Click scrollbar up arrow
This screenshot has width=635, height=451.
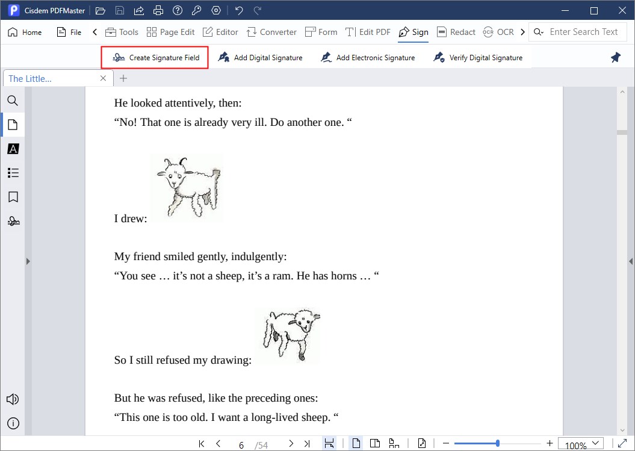(x=622, y=92)
